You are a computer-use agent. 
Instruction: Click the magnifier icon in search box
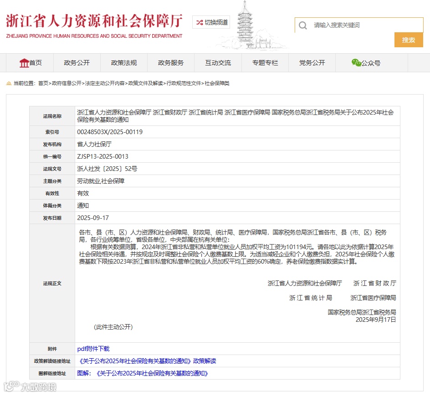point(303,25)
